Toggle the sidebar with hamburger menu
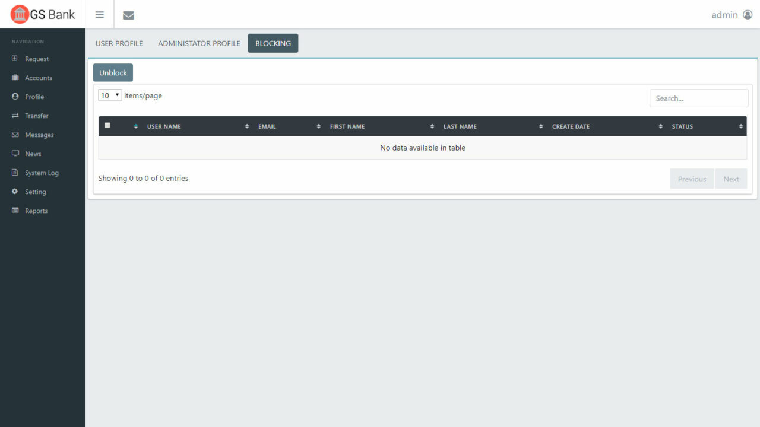The width and height of the screenshot is (760, 427). pos(99,14)
